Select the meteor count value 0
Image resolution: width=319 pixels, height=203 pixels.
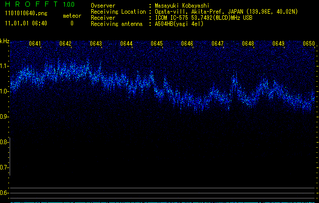click(x=72, y=23)
